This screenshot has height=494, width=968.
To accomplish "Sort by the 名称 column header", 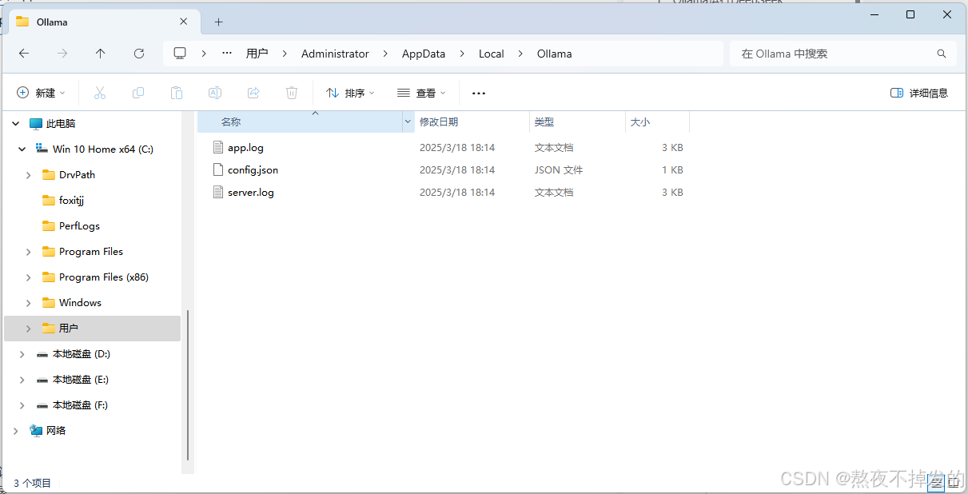I will 300,122.
